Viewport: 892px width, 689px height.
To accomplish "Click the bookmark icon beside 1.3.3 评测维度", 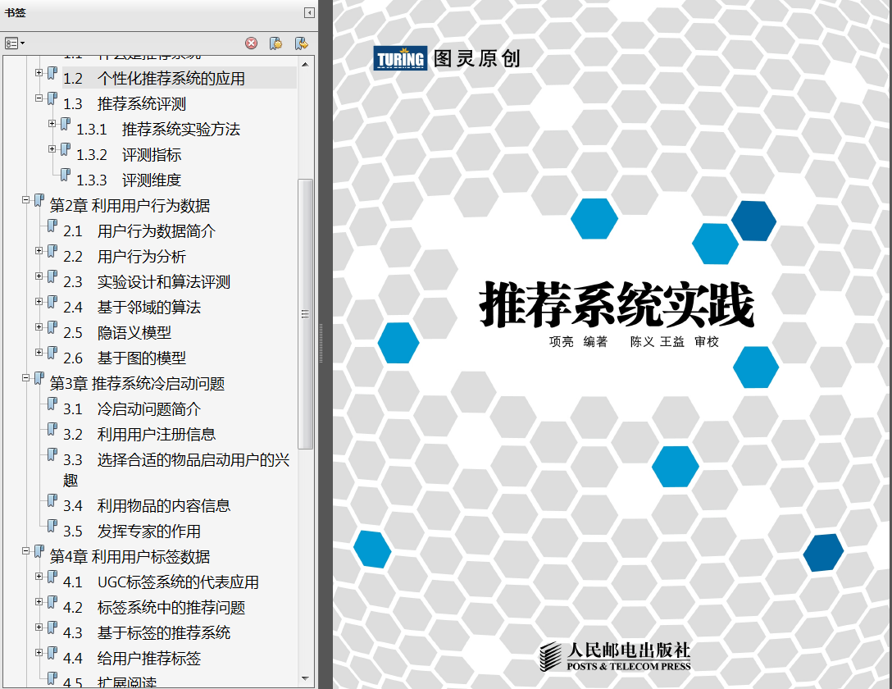I will (x=66, y=175).
